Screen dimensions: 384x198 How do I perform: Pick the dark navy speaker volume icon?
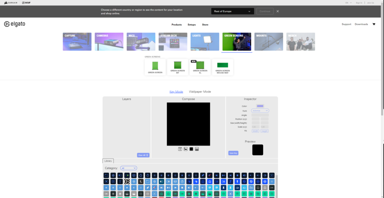click(244, 175)
